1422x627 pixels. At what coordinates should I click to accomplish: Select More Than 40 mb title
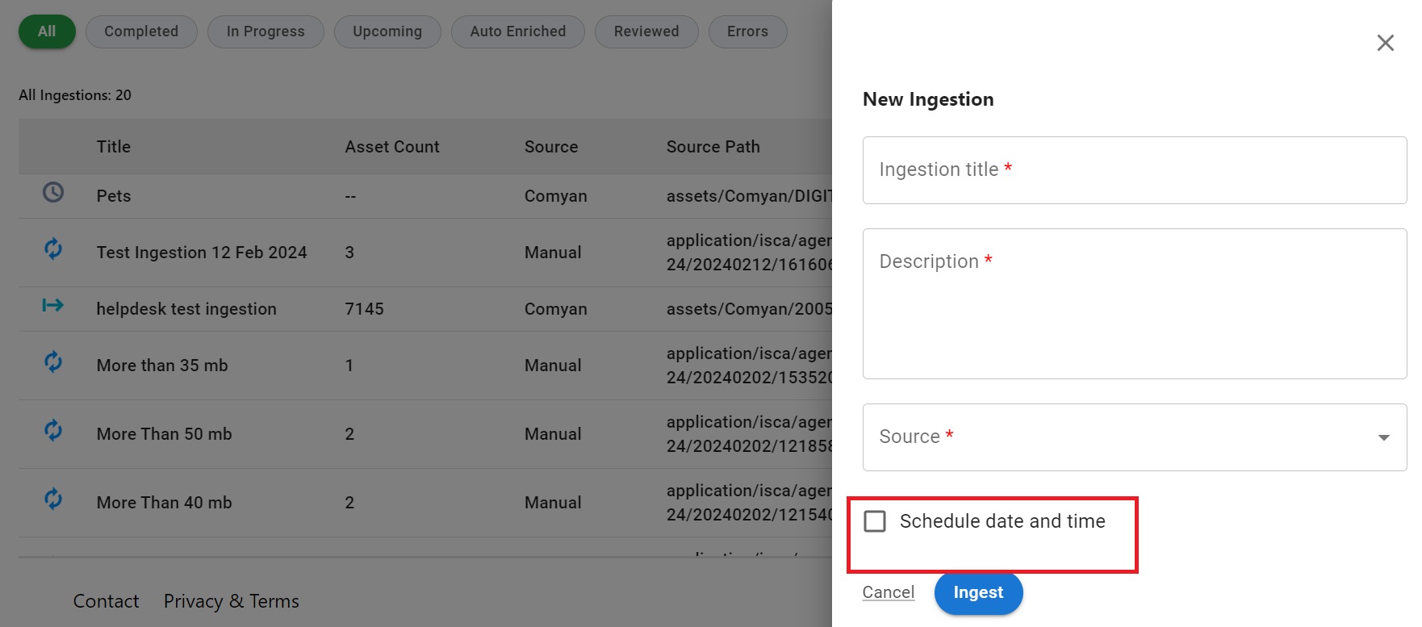pyautogui.click(x=164, y=503)
